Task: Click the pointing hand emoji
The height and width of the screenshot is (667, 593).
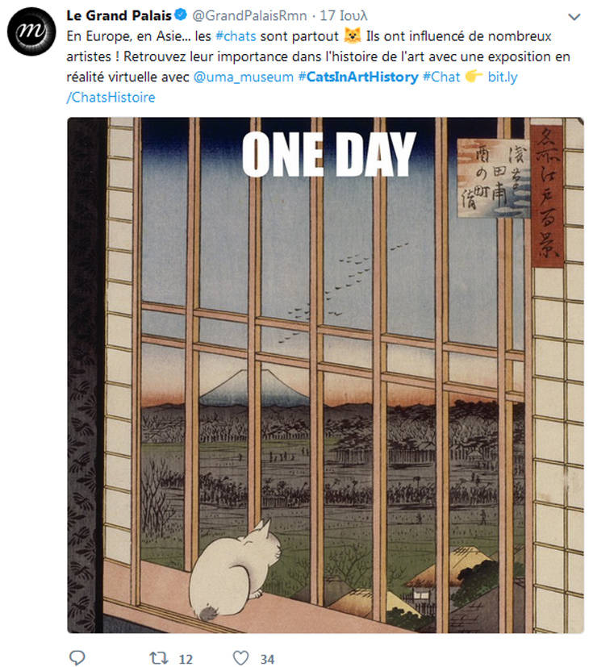Action: tap(474, 77)
